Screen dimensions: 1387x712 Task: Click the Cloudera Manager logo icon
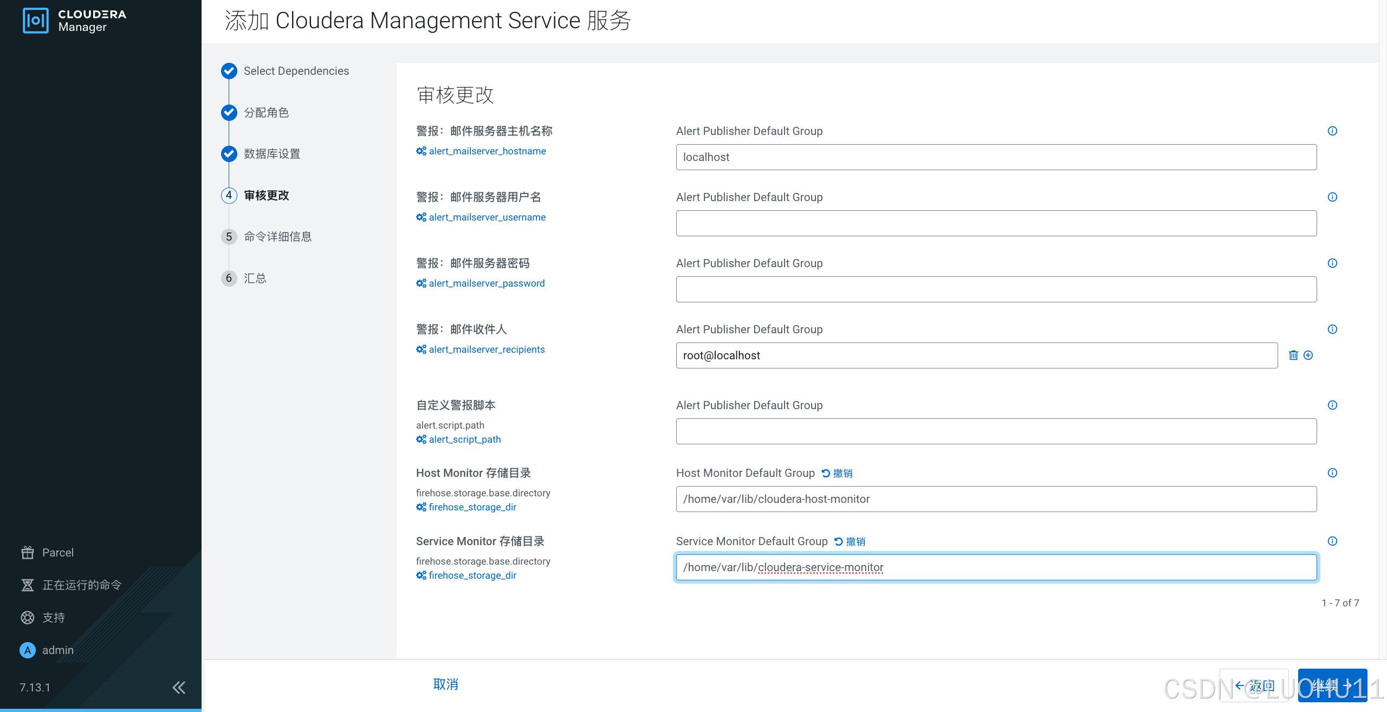36,21
